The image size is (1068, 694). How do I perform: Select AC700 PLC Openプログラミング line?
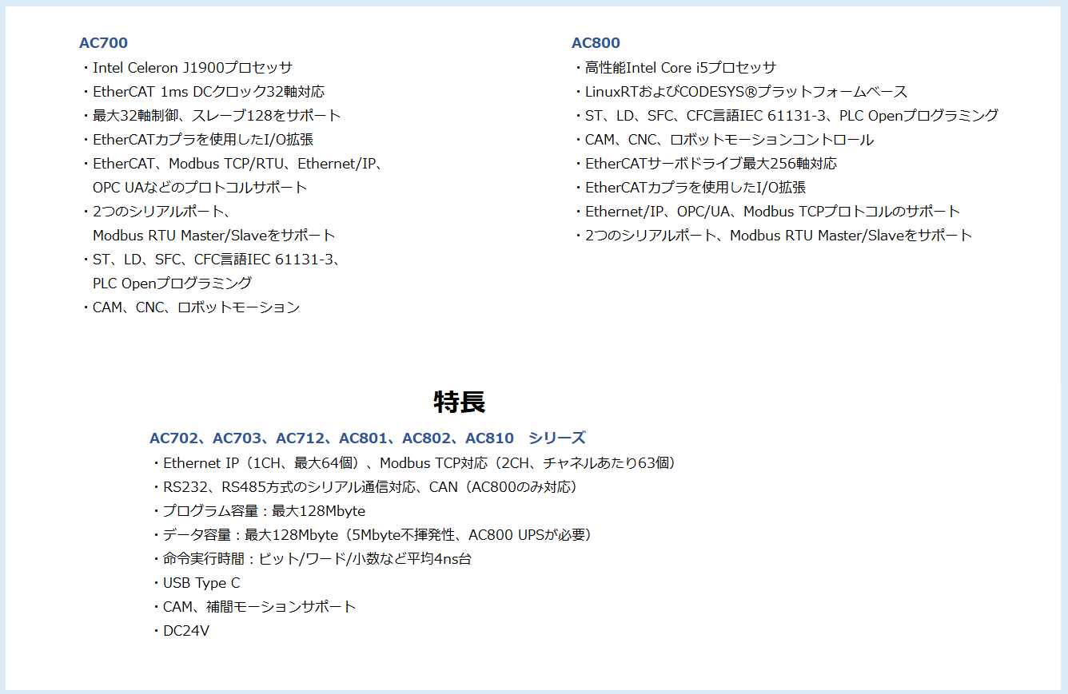coord(172,284)
